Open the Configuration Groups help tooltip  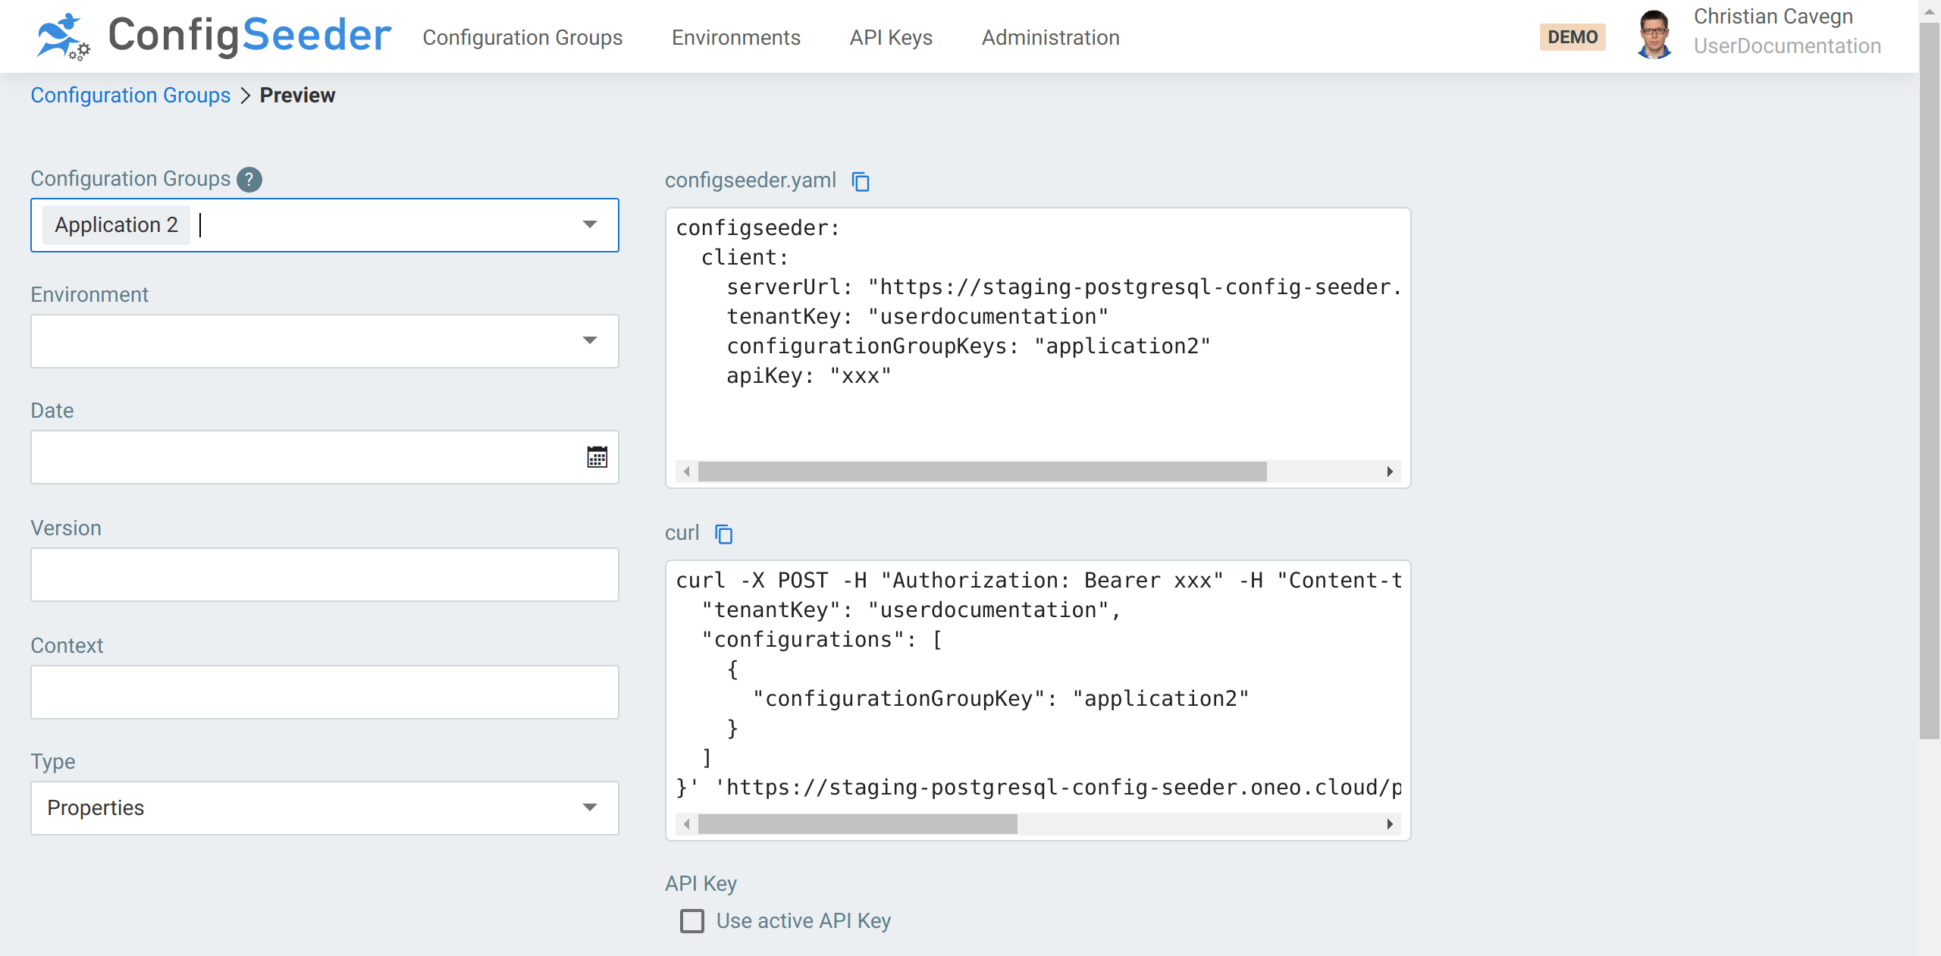point(249,179)
